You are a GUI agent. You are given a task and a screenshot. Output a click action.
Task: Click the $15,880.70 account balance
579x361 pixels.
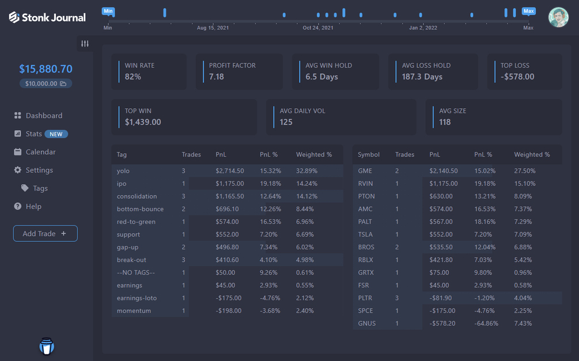click(x=46, y=69)
